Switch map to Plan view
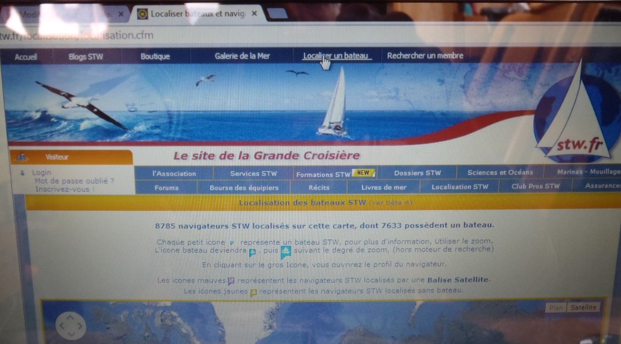621x344 pixels. pos(556,308)
